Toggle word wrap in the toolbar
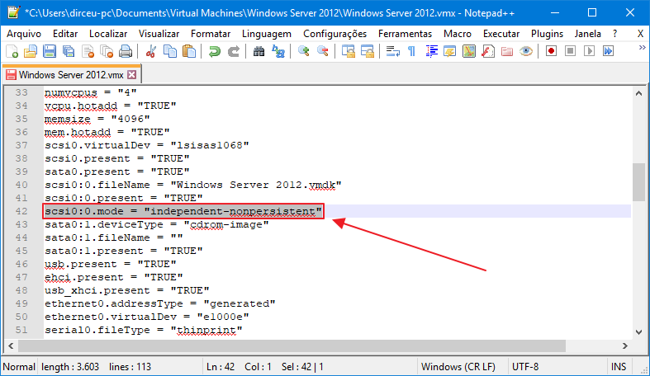Screen dimensions: 650x376 coord(392,52)
